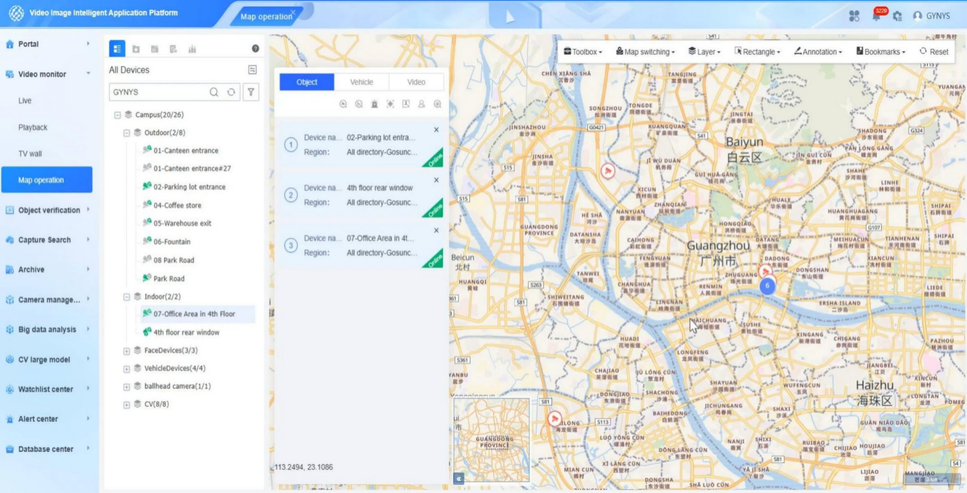Open the Toolbox dropdown
967x493 pixels.
[583, 52]
